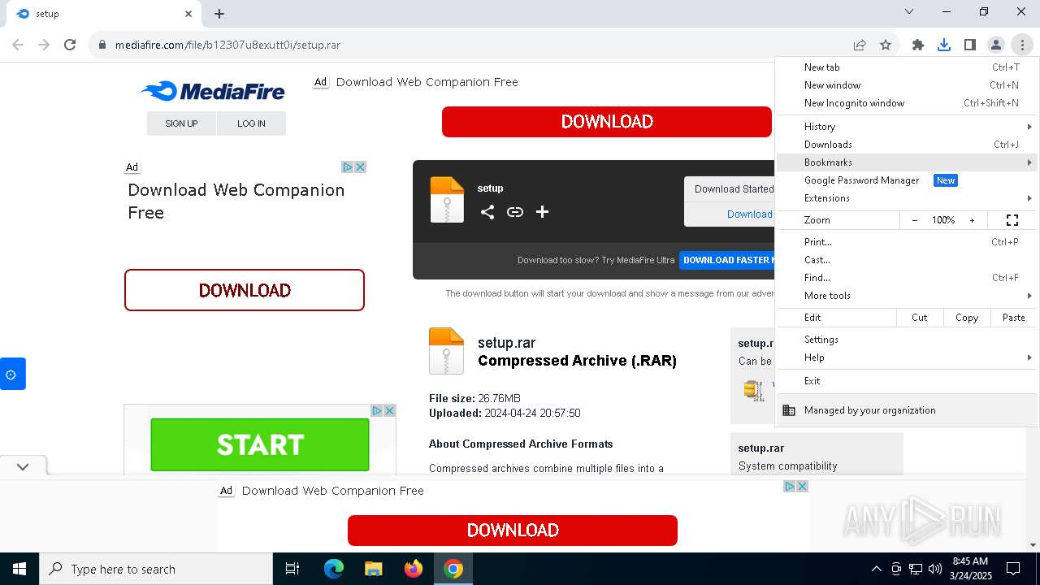Click the MediaFire logo
This screenshot has width=1040, height=585.
pyautogui.click(x=213, y=91)
